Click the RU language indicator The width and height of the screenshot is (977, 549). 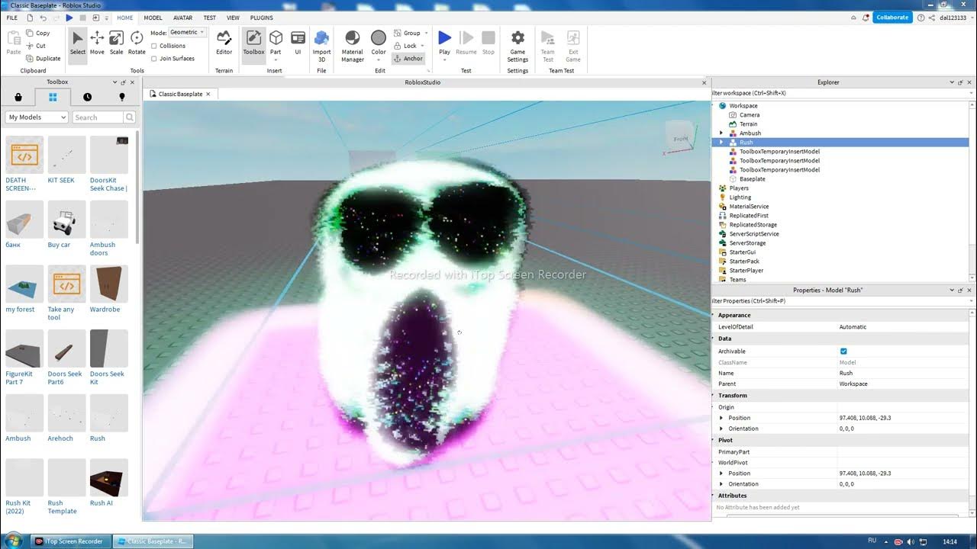[x=872, y=541]
